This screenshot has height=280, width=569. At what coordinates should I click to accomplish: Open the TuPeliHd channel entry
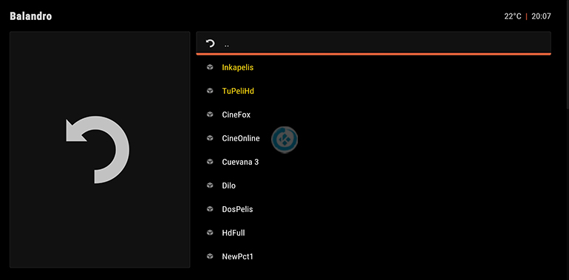[238, 91]
